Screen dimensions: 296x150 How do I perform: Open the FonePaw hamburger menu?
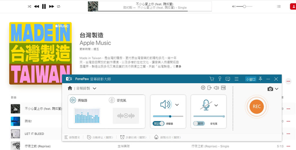click(236, 79)
